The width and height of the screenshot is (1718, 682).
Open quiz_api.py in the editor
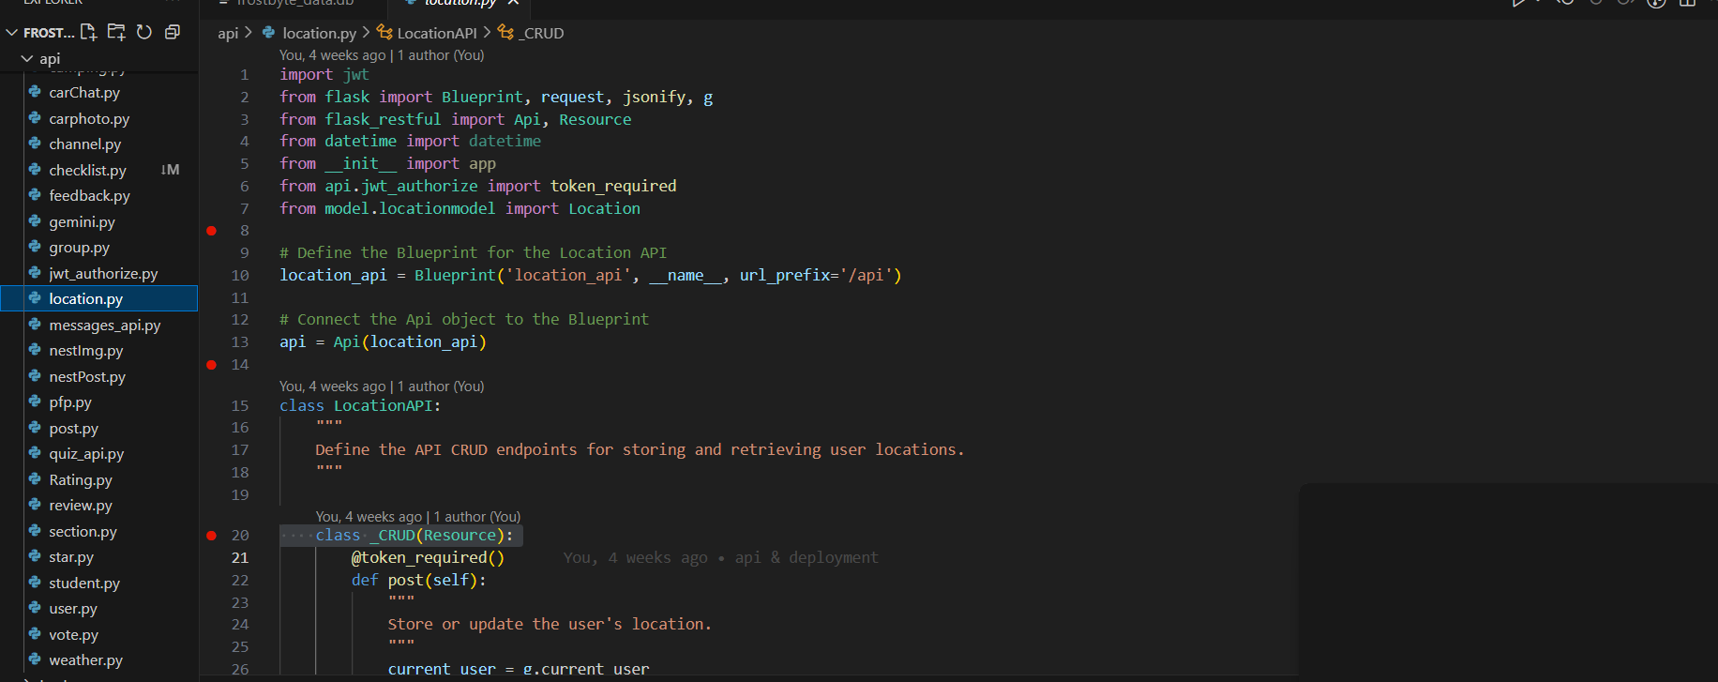pos(86,454)
